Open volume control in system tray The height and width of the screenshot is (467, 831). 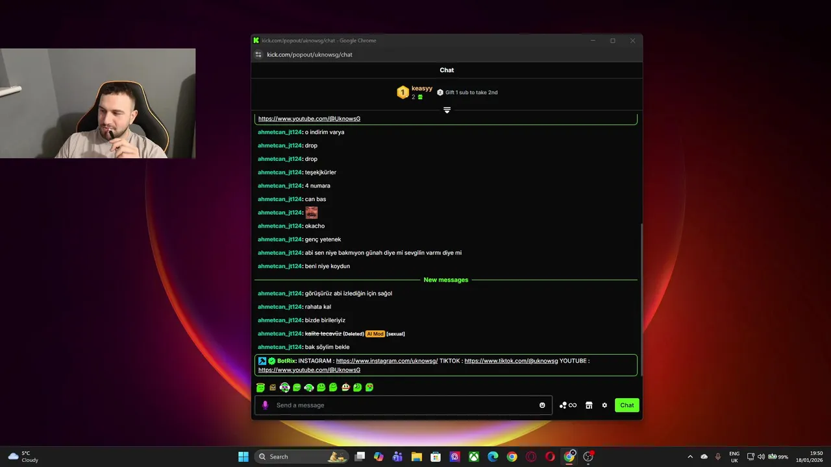(x=761, y=457)
